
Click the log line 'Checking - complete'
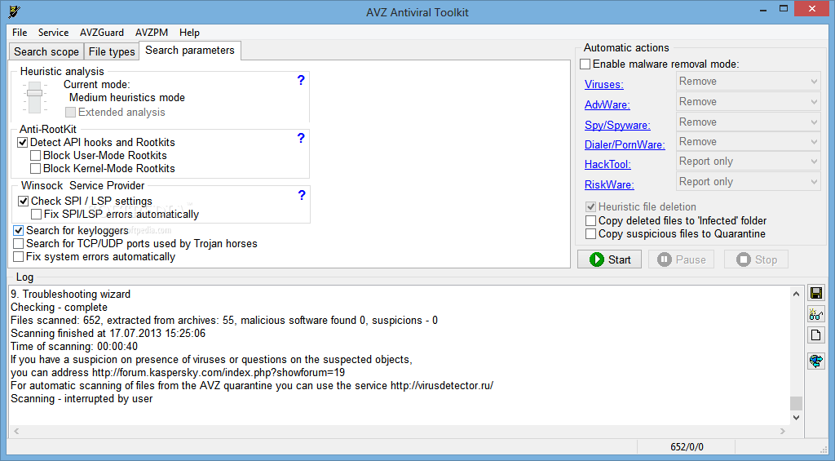pos(59,308)
